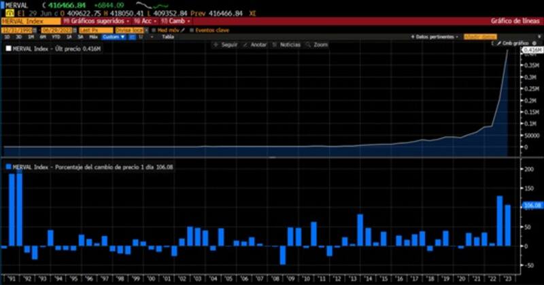Enable the Eventos clave checkbox
Screen dimensions: 544x285
point(192,30)
